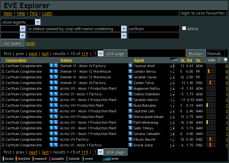Open small dropdown left of 'in station owned' filter
229x163 pixels.
click(22, 29)
